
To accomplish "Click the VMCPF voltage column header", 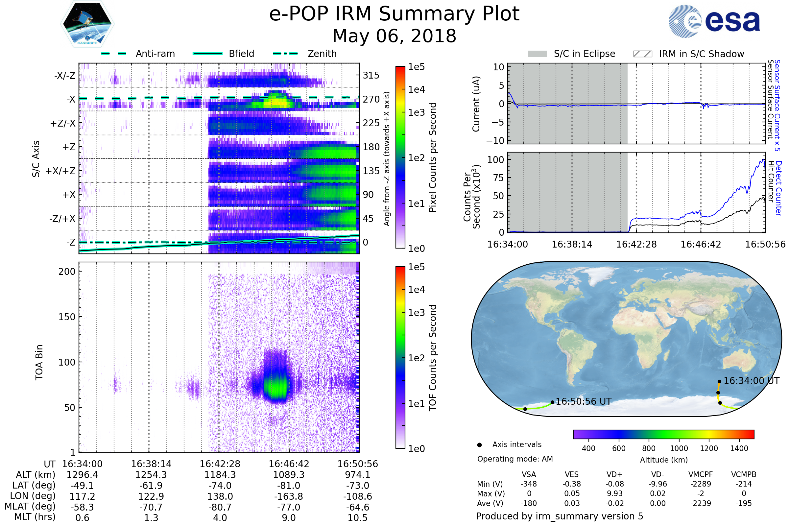I will coord(701,474).
